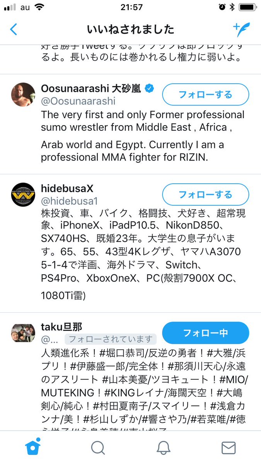The width and height of the screenshot is (261, 465).
Task: Tap the battery status icon
Action: pos(246,7)
